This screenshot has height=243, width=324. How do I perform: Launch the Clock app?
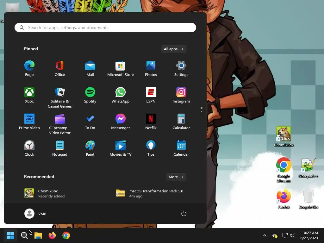(29, 148)
